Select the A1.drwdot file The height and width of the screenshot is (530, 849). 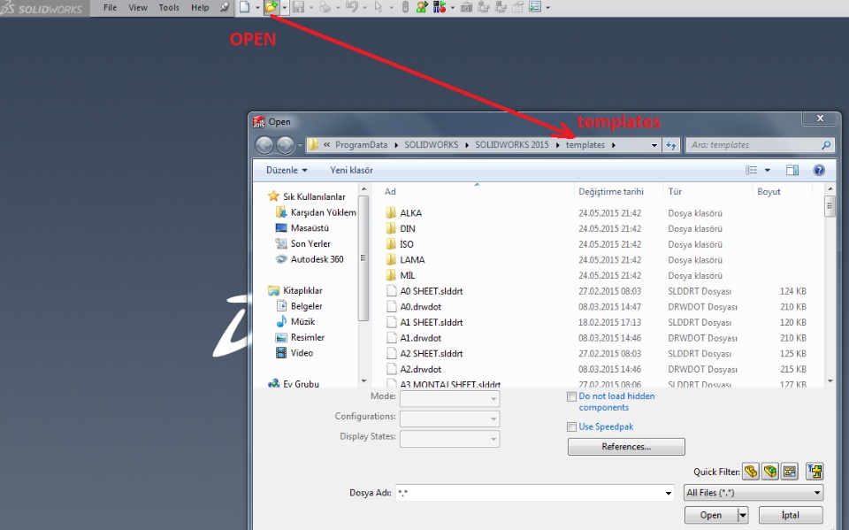pos(414,338)
